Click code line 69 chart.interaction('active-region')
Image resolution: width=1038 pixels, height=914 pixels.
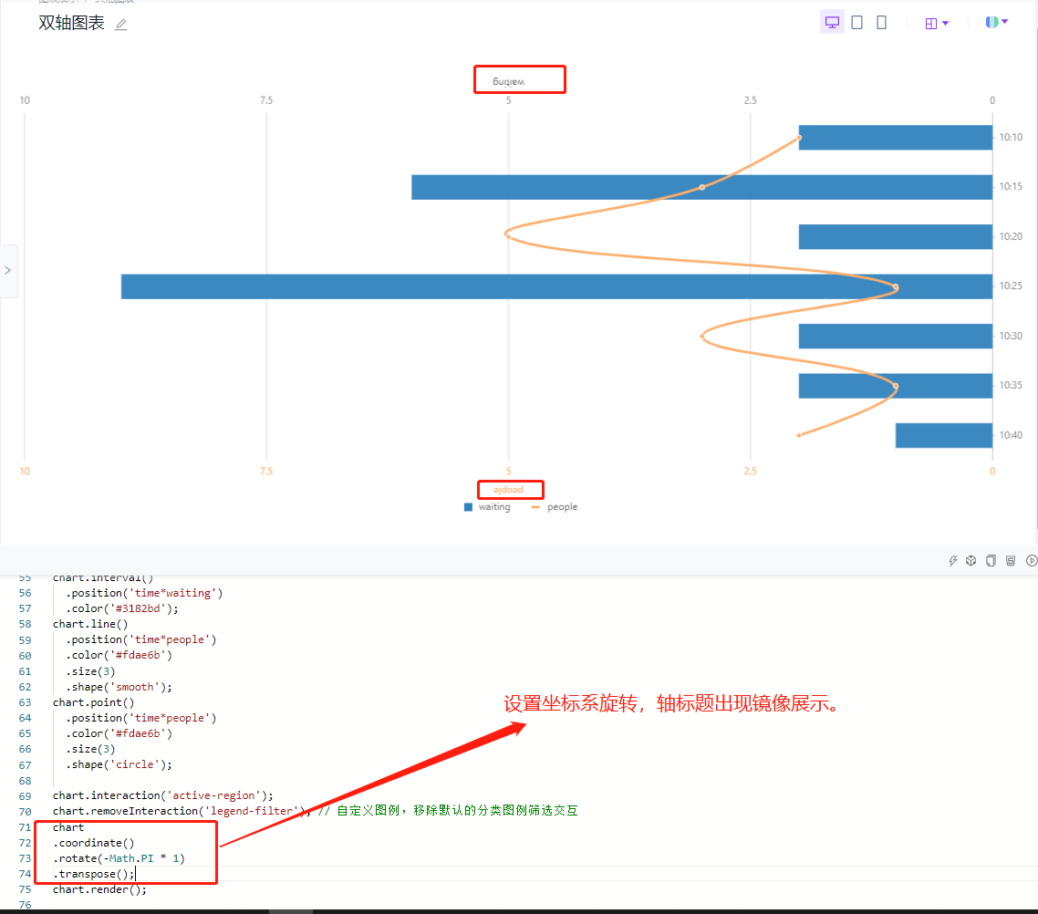tap(163, 795)
